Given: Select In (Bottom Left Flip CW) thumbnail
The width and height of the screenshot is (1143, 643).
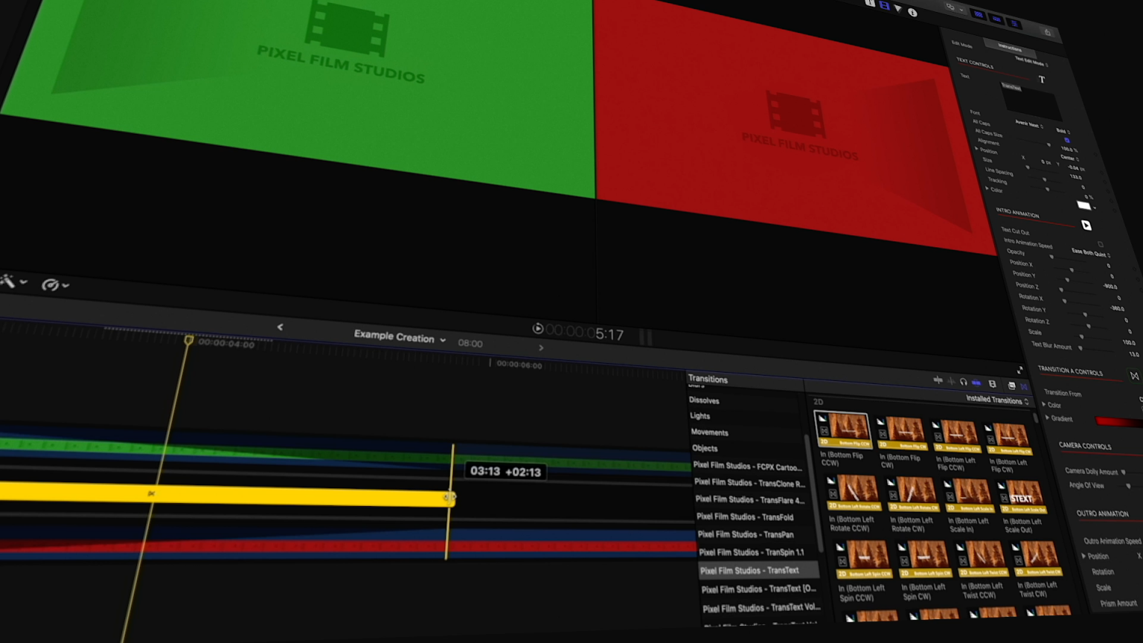Looking at the screenshot, I should pyautogui.click(x=1008, y=439).
